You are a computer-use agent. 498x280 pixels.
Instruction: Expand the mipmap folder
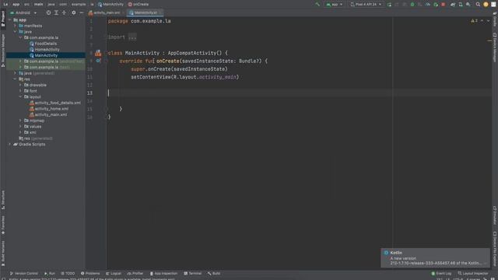coord(21,121)
